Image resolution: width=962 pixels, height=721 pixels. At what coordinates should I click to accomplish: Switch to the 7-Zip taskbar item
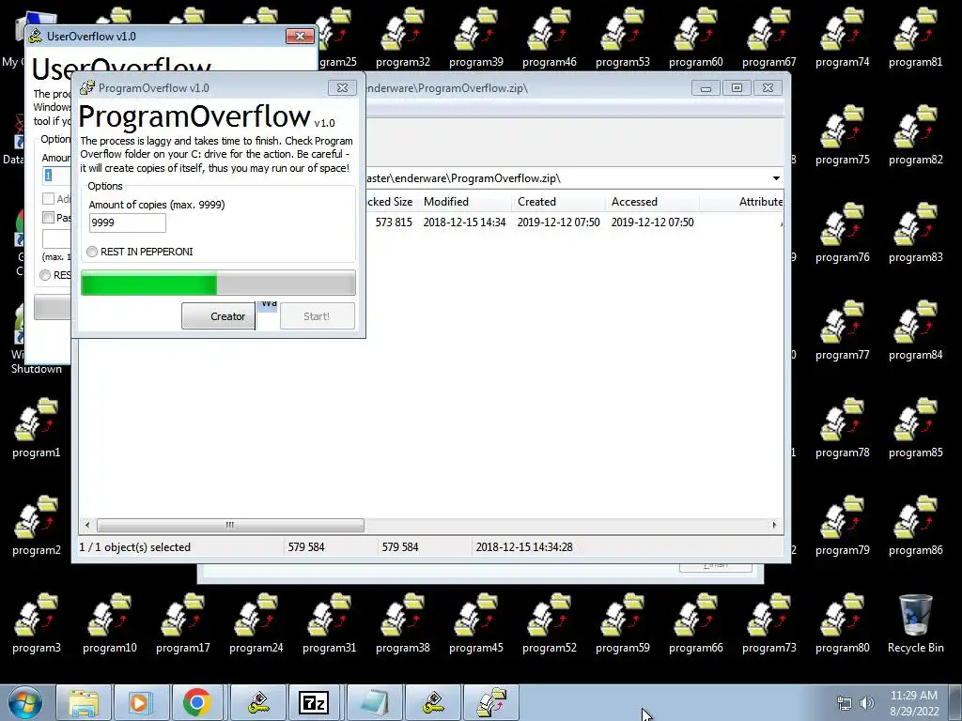[x=314, y=702]
